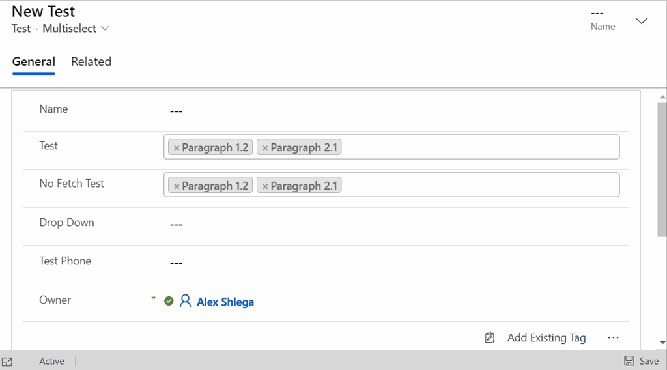Select the General tab
Image resolution: width=667 pixels, height=370 pixels.
click(x=34, y=62)
